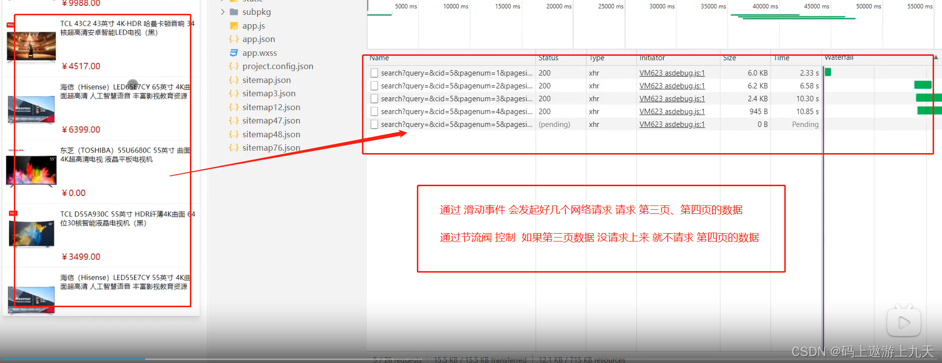Click the sitemap48.json file icon

(x=234, y=134)
